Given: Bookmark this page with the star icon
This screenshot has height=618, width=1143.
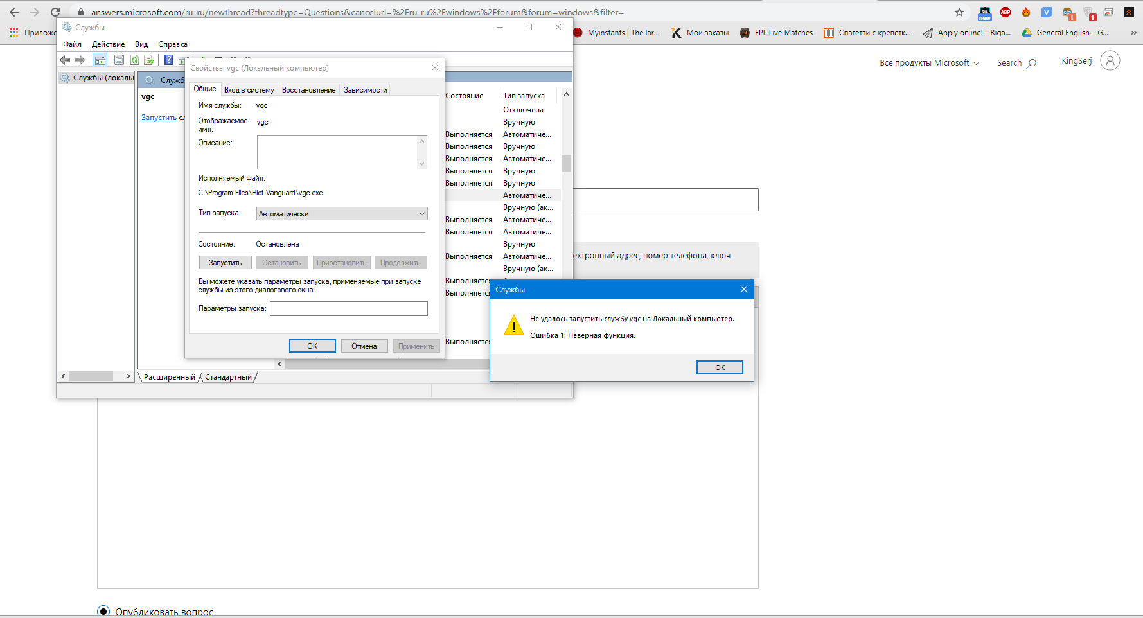Looking at the screenshot, I should 959,12.
